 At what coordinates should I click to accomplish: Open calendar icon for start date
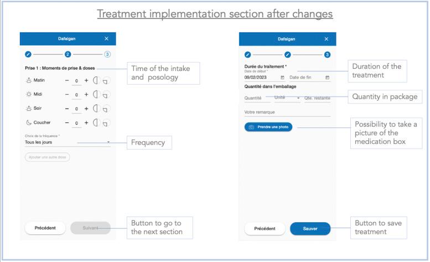[x=282, y=78]
